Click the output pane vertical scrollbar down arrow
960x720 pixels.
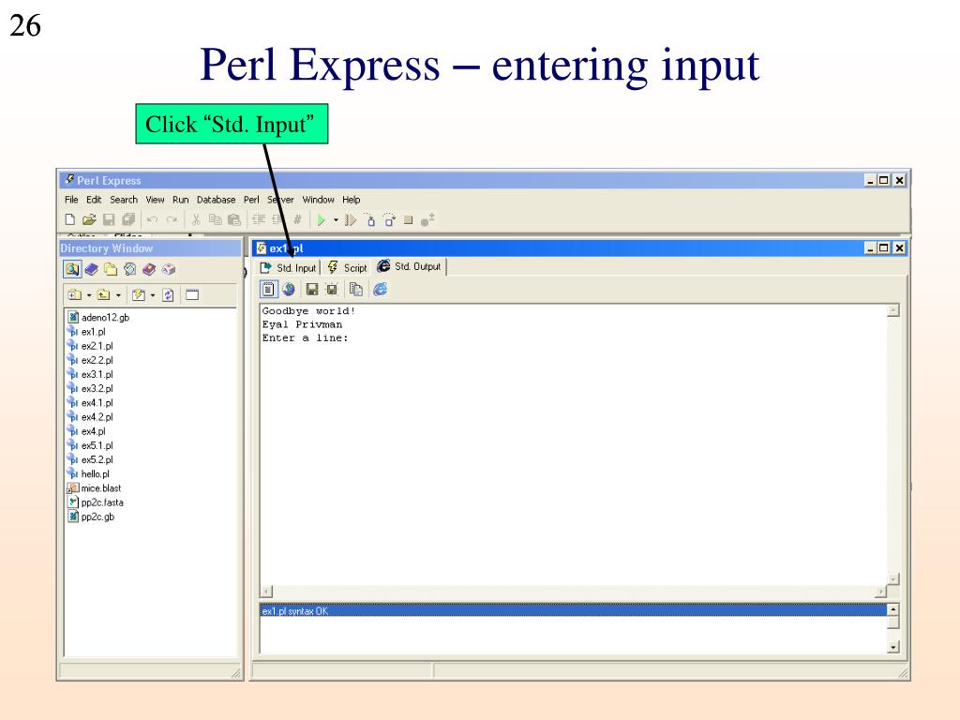point(893,577)
